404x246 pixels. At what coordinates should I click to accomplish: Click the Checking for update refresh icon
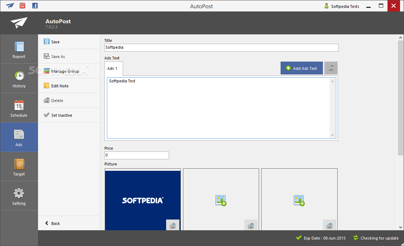356,238
